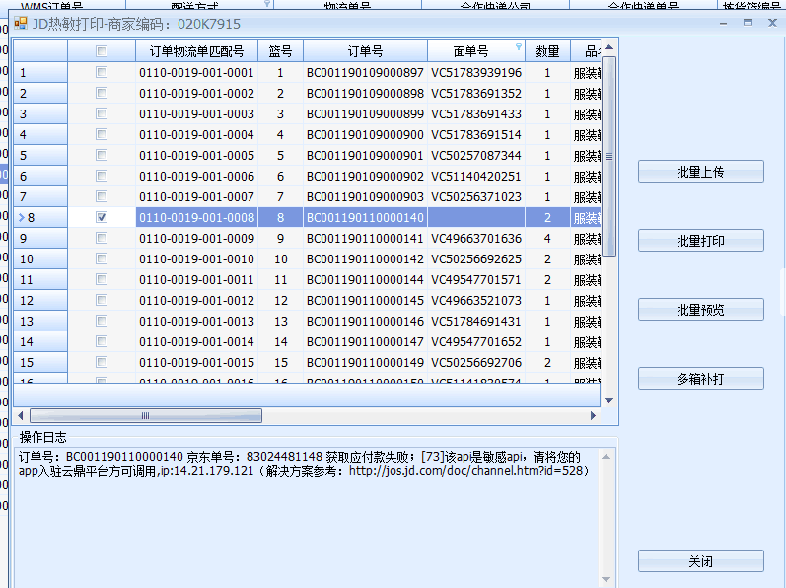Sort by 数量 column header

[x=547, y=51]
